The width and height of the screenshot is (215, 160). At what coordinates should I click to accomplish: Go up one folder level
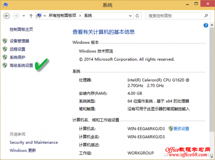31,16
